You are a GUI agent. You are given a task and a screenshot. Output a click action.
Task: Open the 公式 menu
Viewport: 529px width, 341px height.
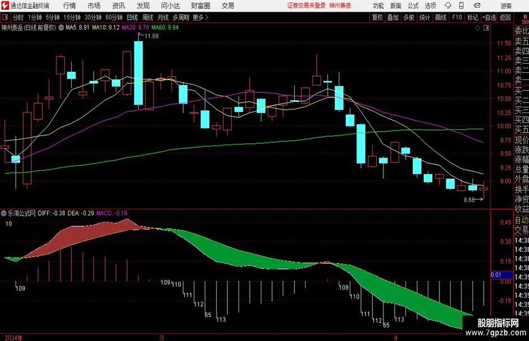pyautogui.click(x=413, y=6)
